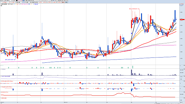
Task: Click the small grey icon below the chart legend
Action: 1,5
